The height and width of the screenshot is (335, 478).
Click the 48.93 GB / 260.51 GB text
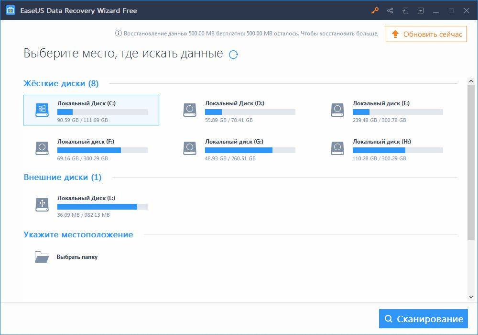click(x=230, y=158)
